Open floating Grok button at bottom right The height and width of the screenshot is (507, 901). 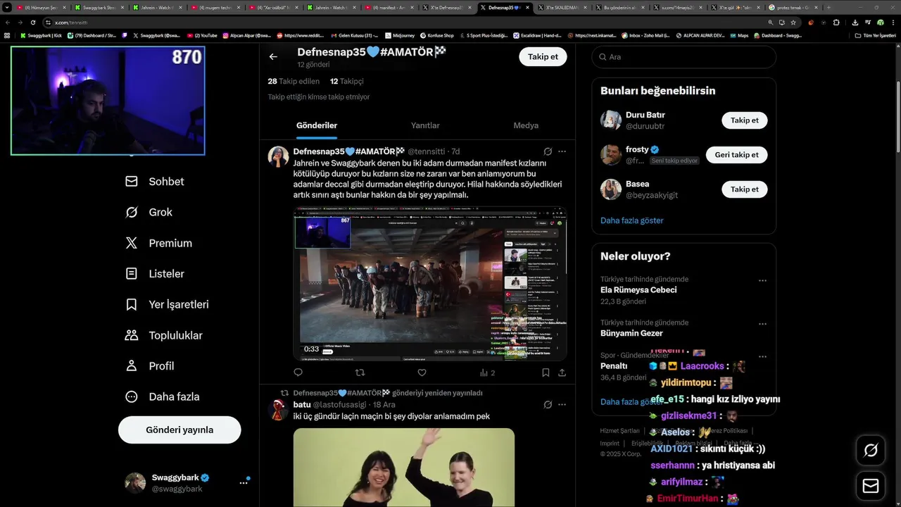[871, 451]
